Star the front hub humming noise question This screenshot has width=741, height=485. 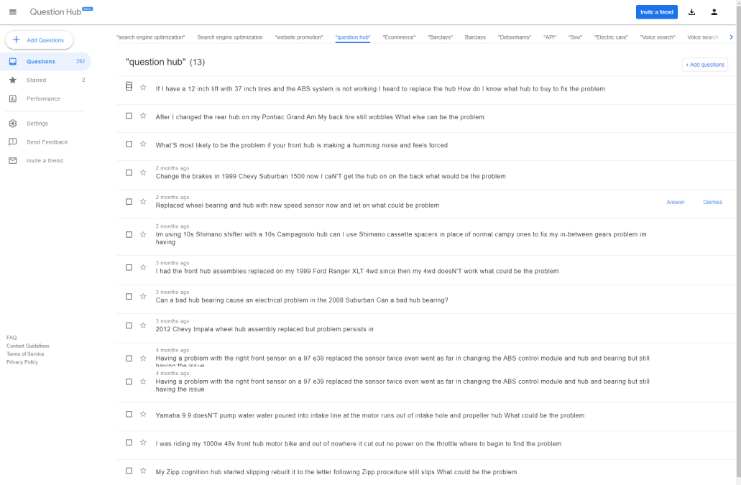(x=143, y=144)
